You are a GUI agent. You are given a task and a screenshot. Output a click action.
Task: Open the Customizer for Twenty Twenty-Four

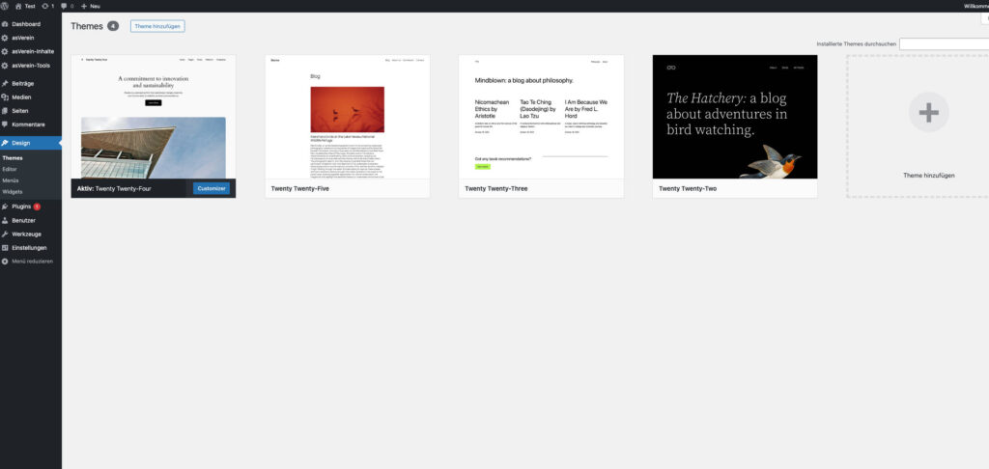212,188
